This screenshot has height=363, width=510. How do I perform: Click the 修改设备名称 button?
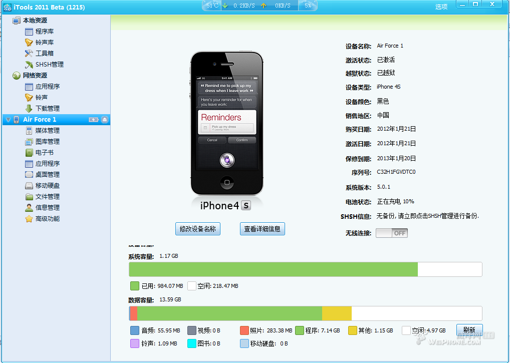198,229
